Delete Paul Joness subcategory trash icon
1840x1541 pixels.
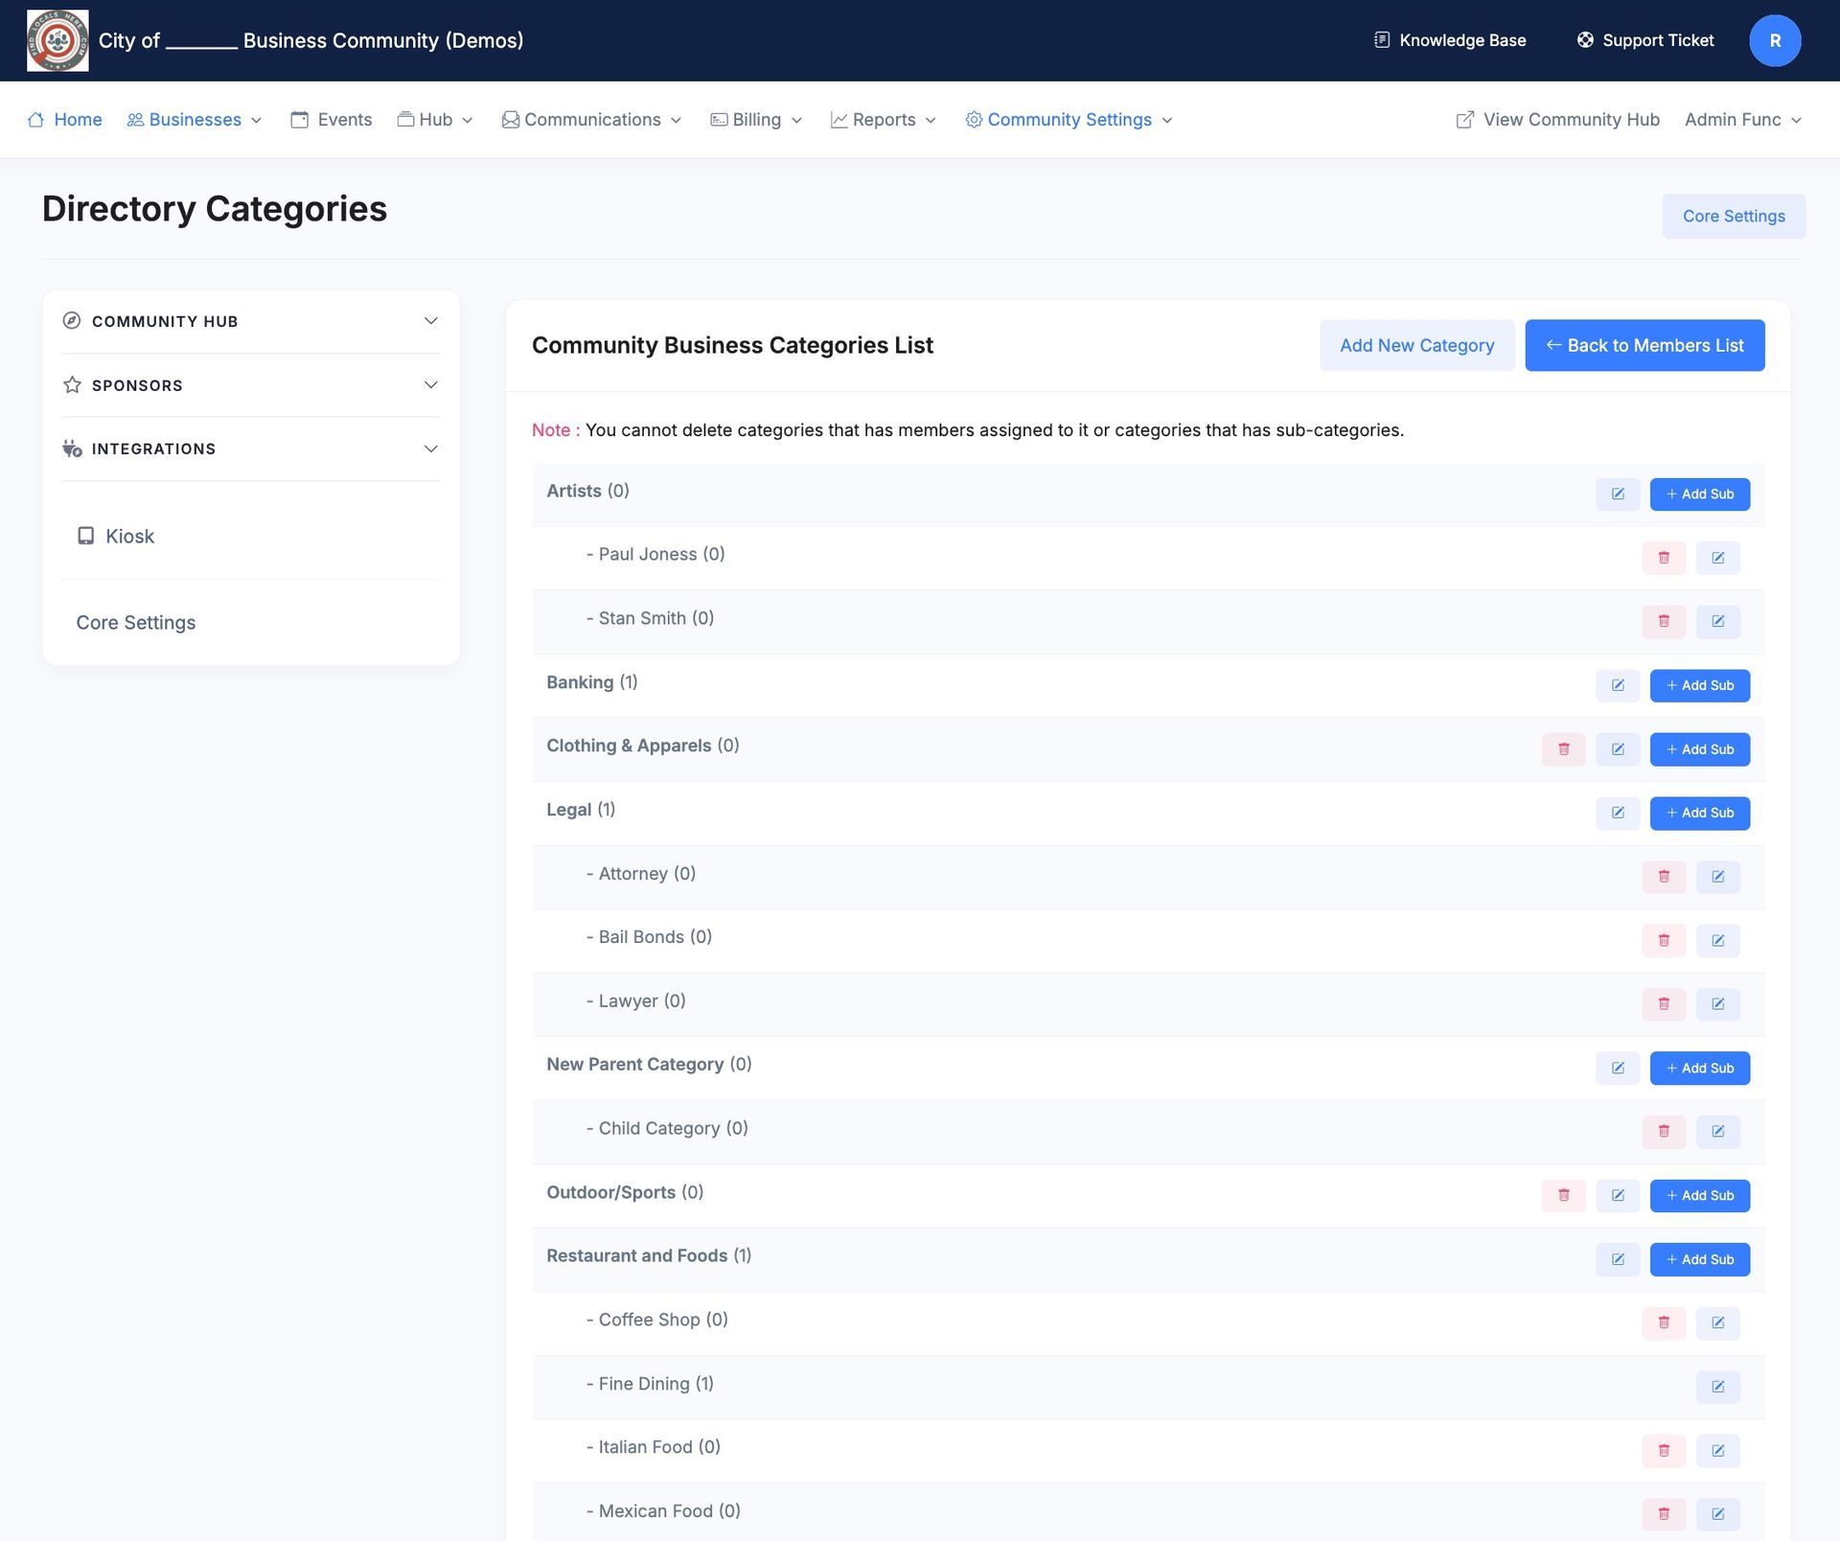(1664, 557)
